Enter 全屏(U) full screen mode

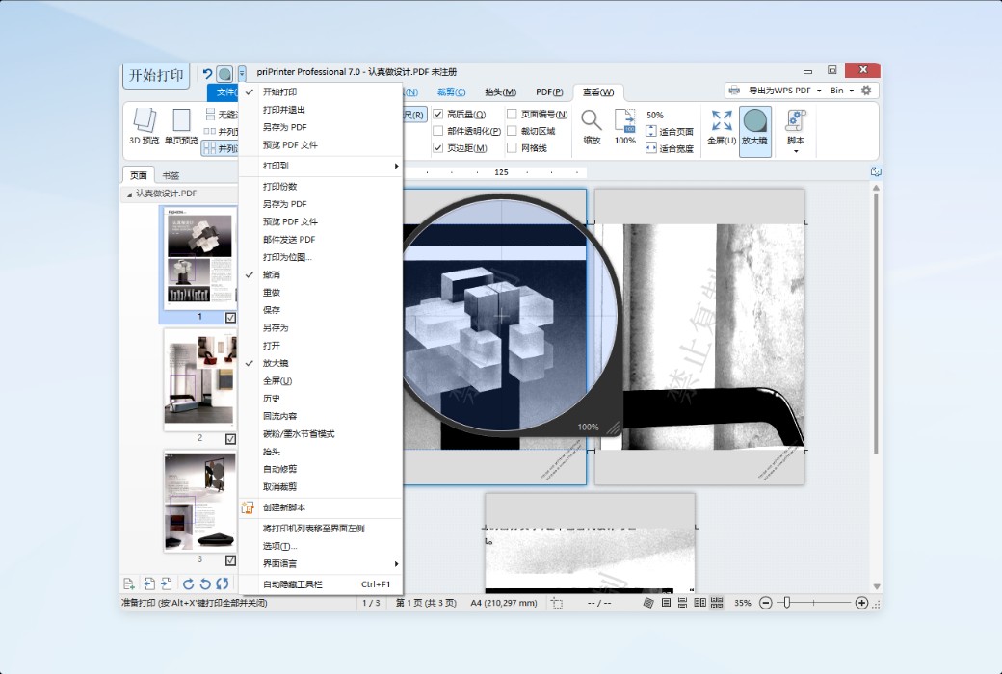[722, 126]
